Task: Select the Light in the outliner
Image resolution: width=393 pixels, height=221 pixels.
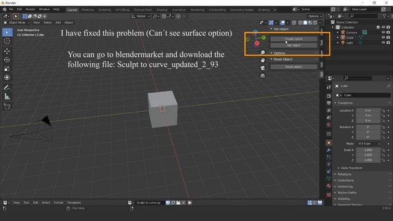Action: point(349,43)
